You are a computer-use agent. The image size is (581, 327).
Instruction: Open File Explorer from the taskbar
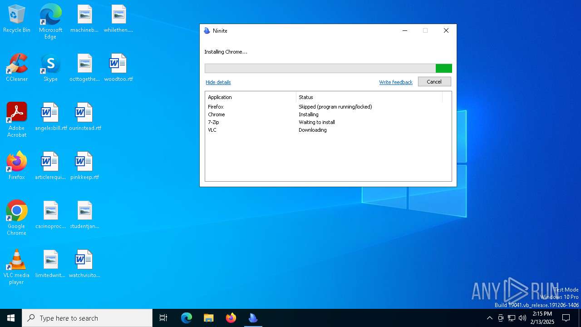coord(208,318)
